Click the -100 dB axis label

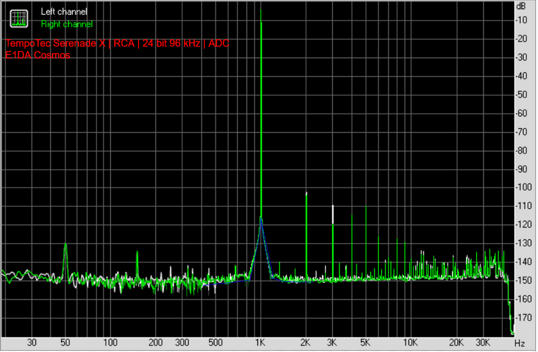click(x=524, y=187)
